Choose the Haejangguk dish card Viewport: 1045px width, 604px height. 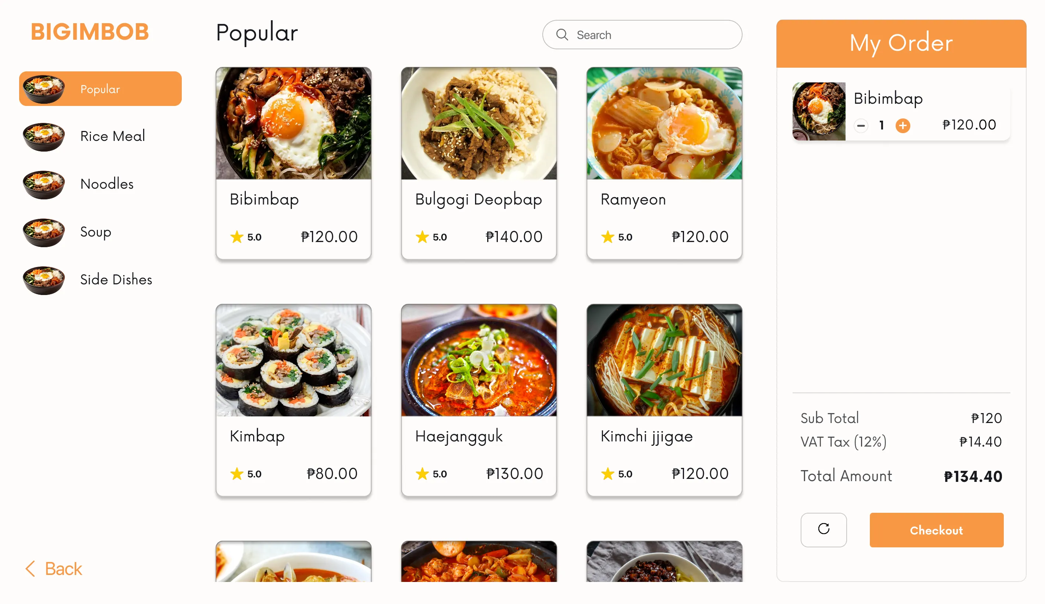[x=479, y=399]
